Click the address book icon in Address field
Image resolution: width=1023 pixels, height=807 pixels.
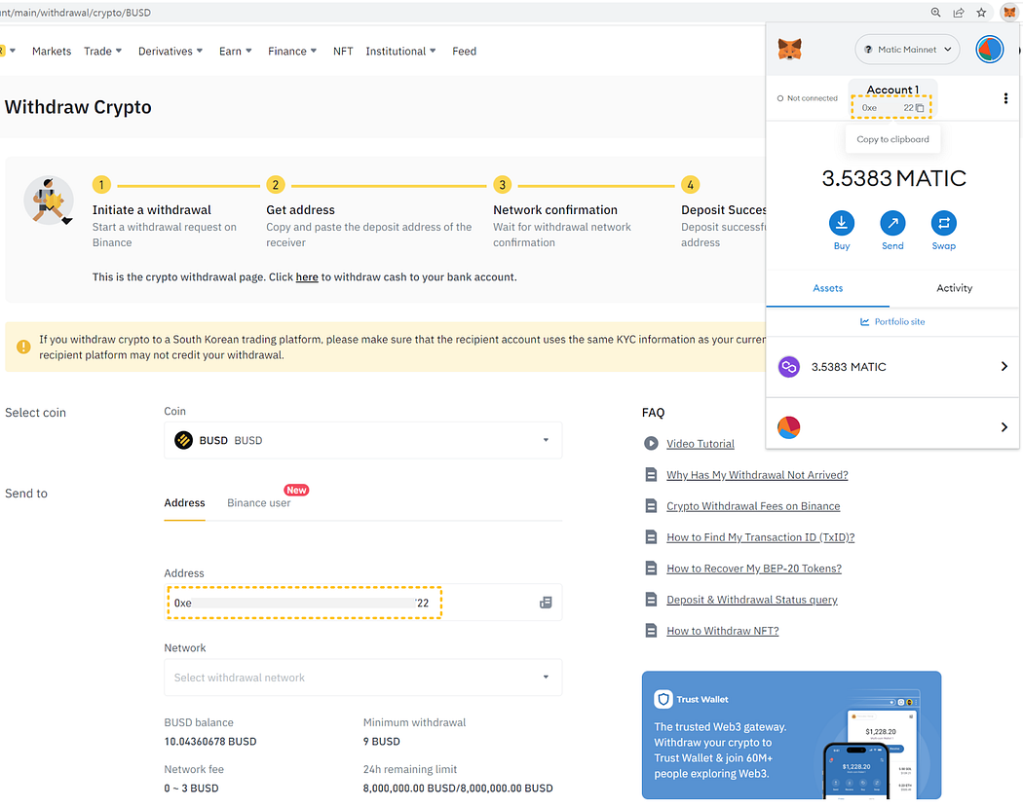click(x=546, y=603)
